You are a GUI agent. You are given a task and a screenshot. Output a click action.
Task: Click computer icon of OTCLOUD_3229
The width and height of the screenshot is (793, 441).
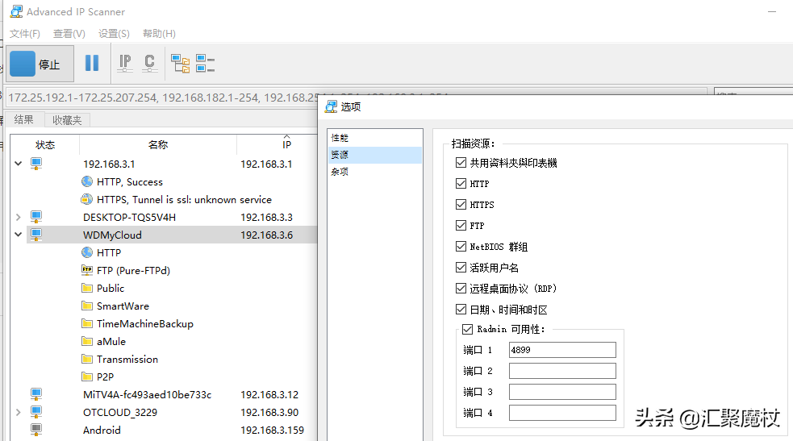[x=36, y=412]
